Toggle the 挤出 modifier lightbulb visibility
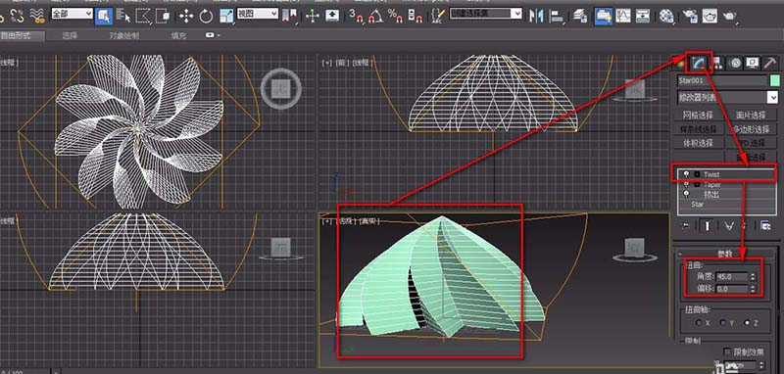784x374 pixels. click(686, 194)
